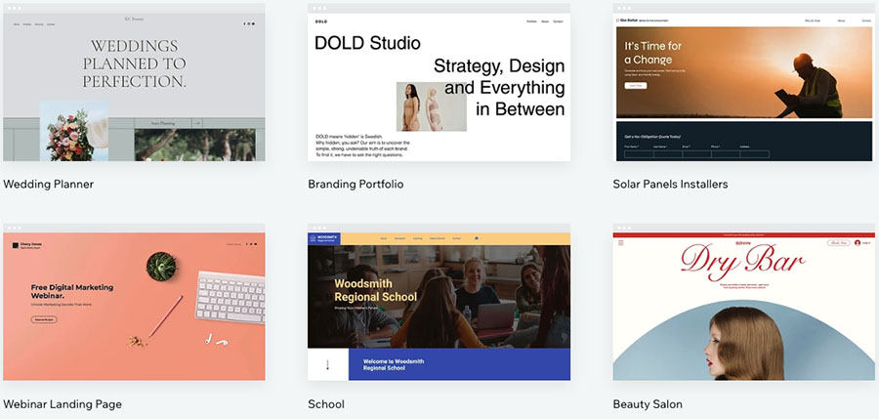Click the social icons in wedding preview header
Image resolution: width=879 pixels, height=419 pixels.
pos(248,23)
